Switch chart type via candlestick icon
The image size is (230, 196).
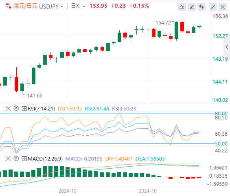coord(202,7)
